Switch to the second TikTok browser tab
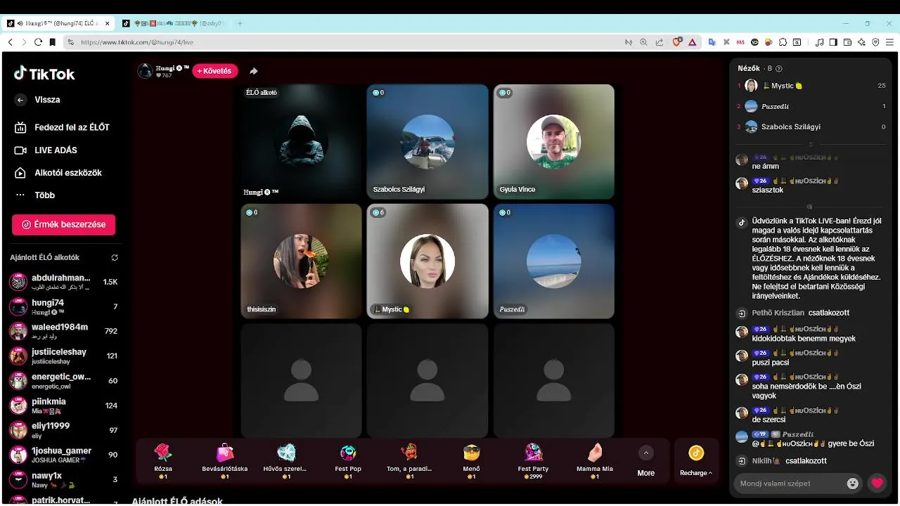This screenshot has width=900, height=506. click(x=174, y=23)
